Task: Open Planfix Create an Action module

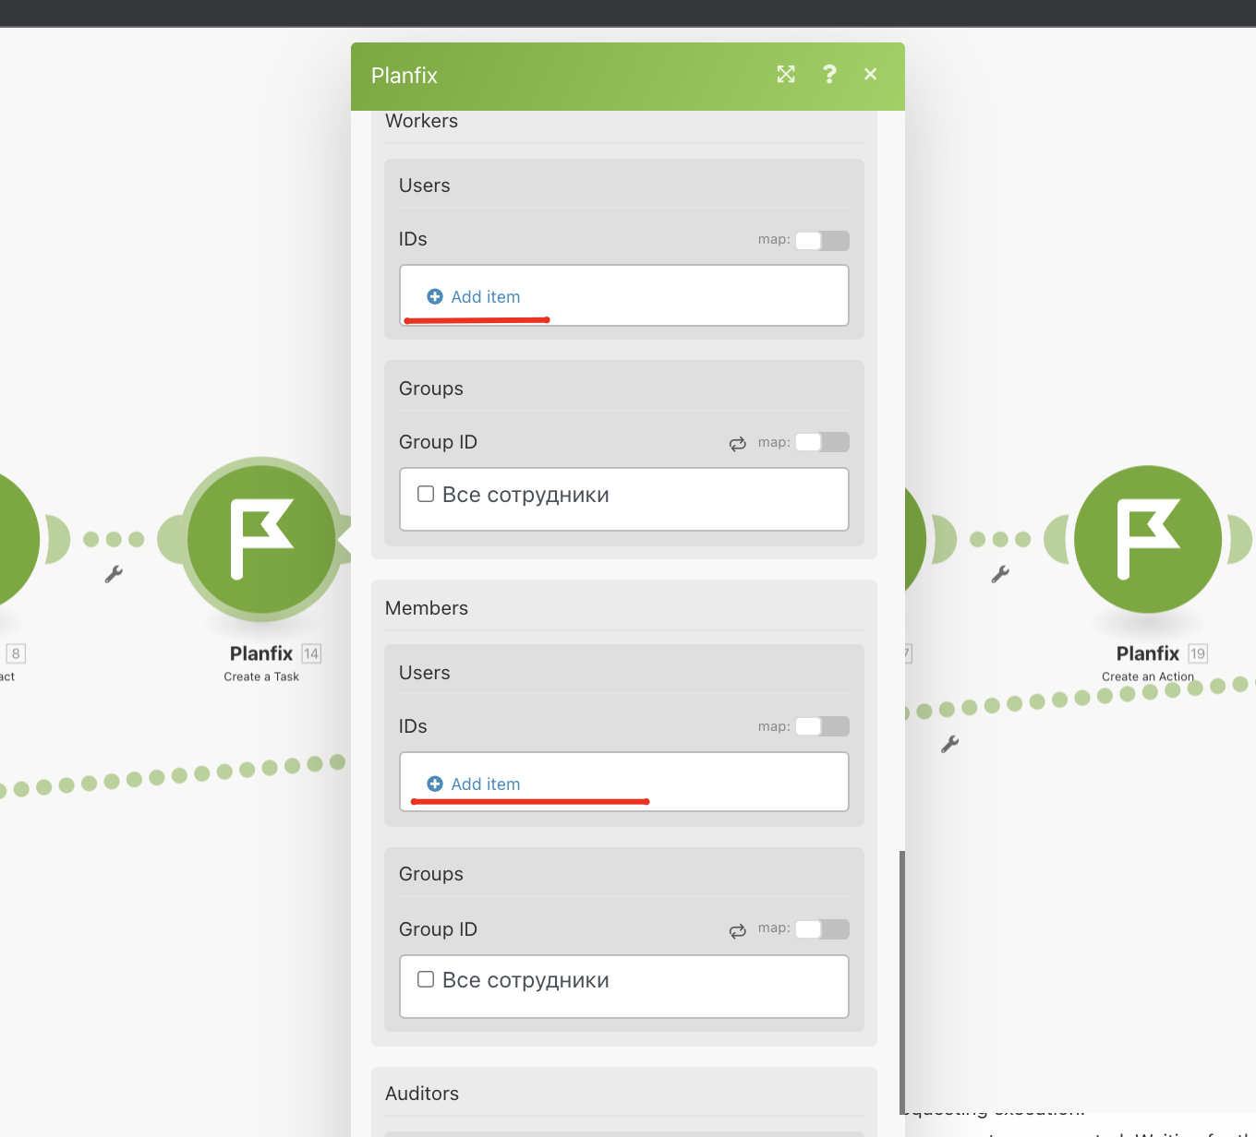Action: (x=1148, y=539)
